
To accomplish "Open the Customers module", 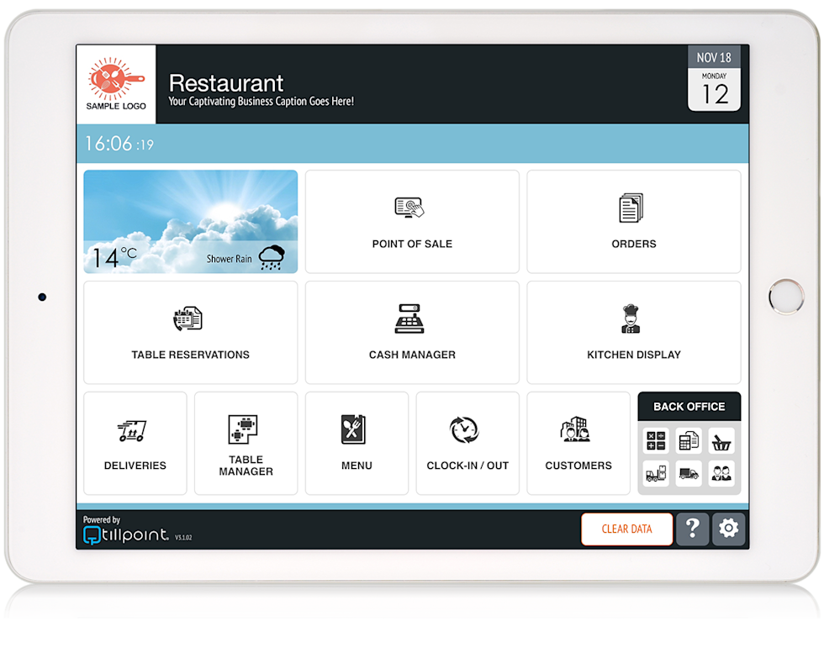I will coord(578,443).
